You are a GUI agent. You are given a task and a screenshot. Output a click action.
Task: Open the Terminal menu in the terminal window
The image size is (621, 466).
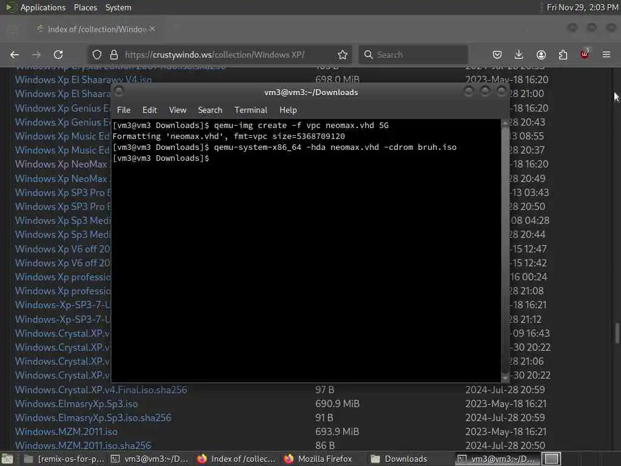pyautogui.click(x=250, y=110)
